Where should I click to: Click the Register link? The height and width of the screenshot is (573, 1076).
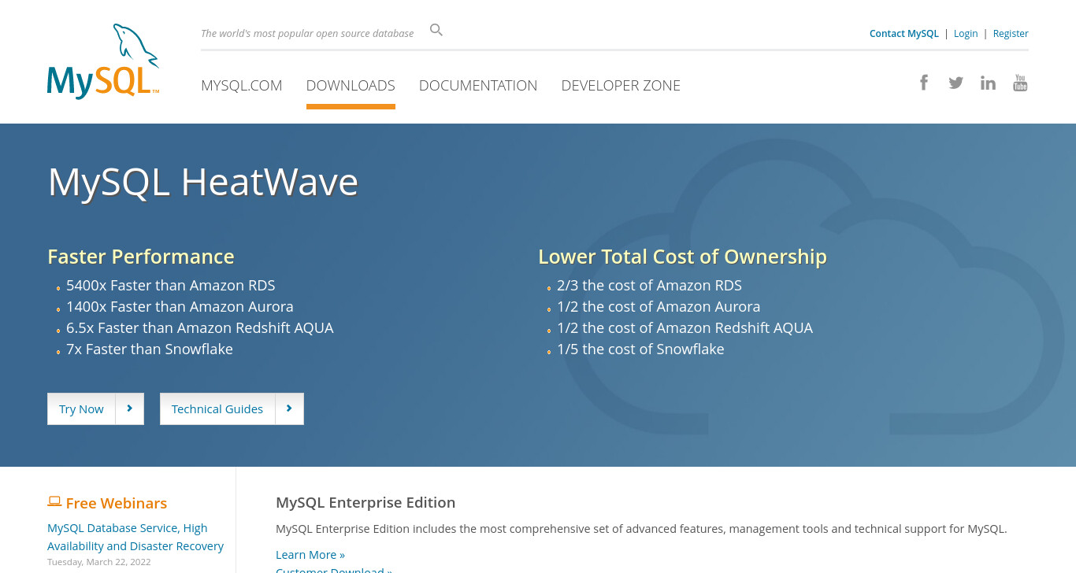(x=1011, y=34)
